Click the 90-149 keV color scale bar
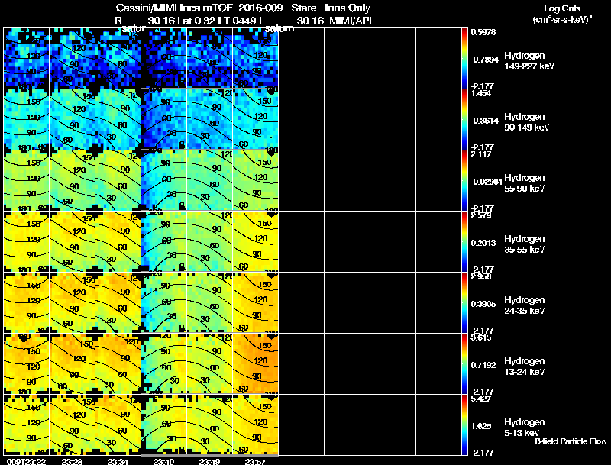 (464, 119)
